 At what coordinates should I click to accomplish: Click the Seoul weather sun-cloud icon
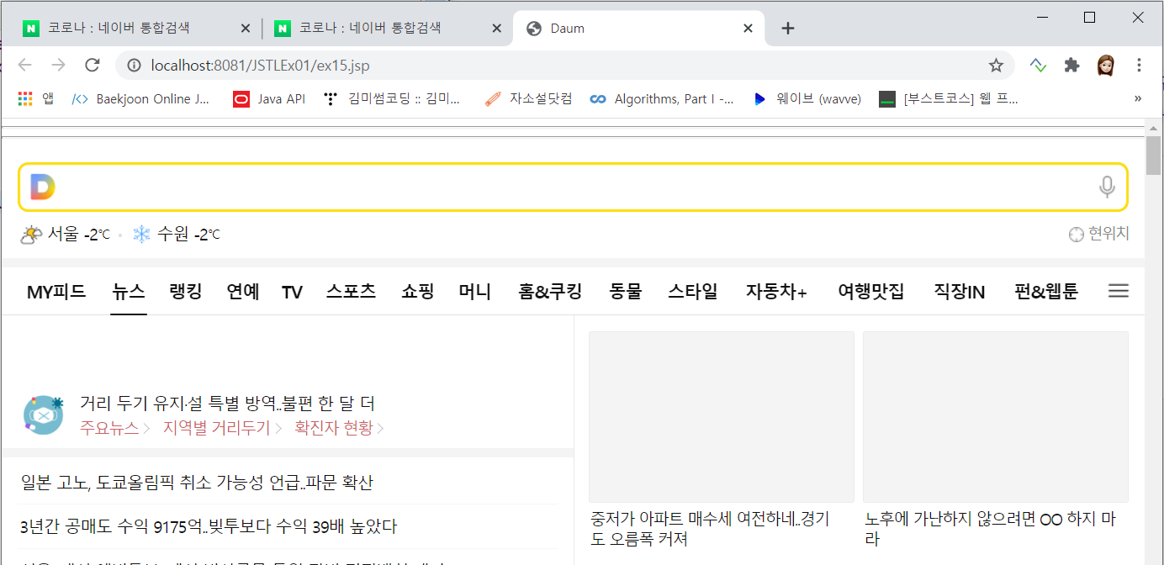coord(31,235)
